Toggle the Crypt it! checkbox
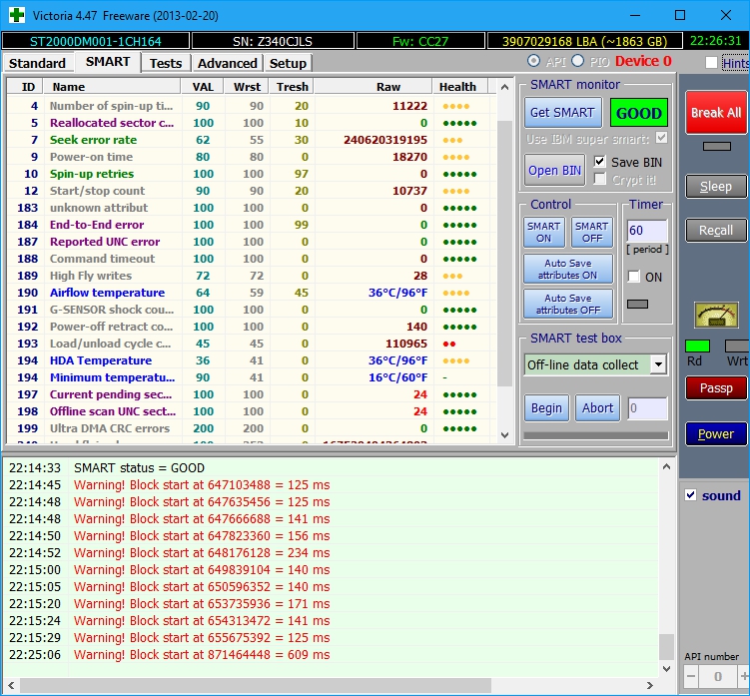 (x=599, y=179)
